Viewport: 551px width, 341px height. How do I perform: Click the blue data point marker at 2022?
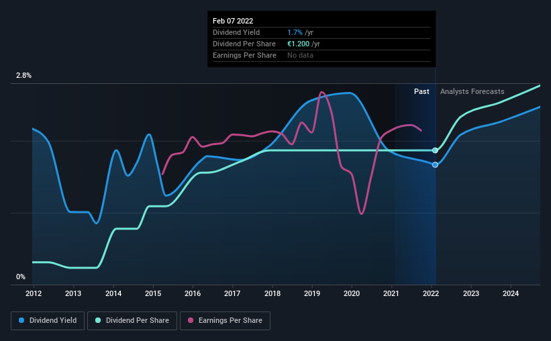435,165
